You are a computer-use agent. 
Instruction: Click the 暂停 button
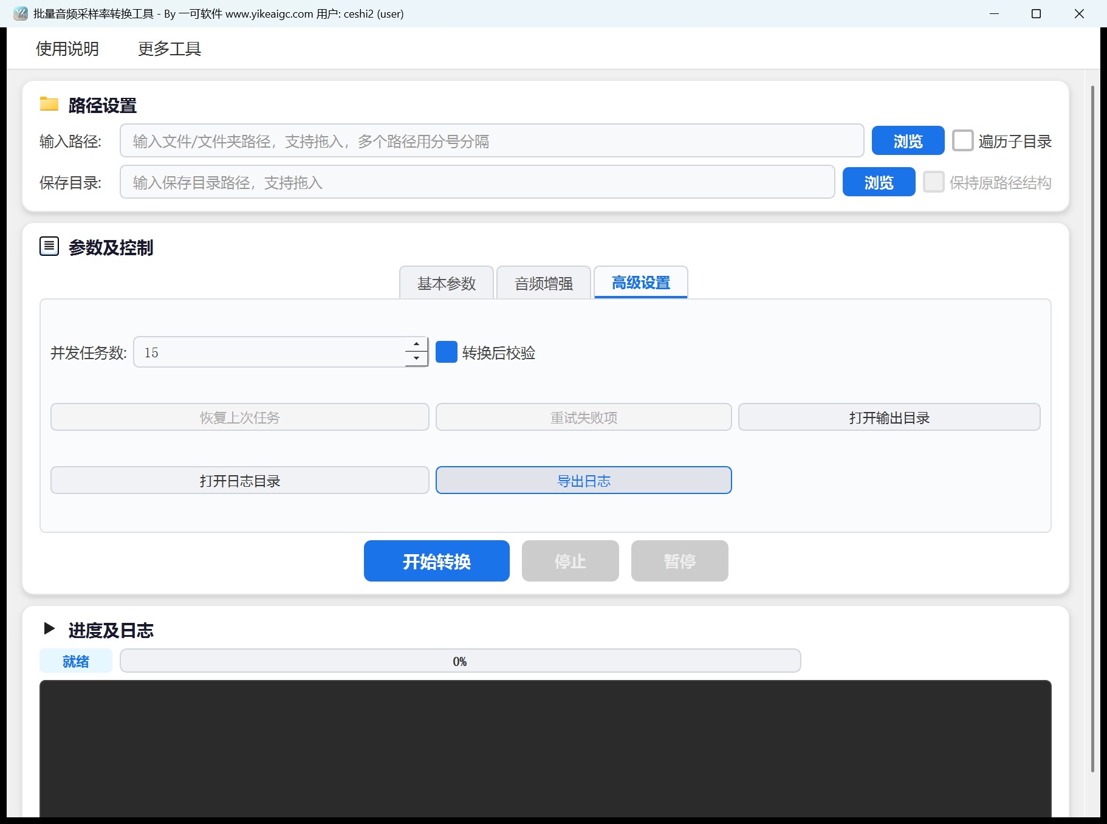[x=680, y=561]
